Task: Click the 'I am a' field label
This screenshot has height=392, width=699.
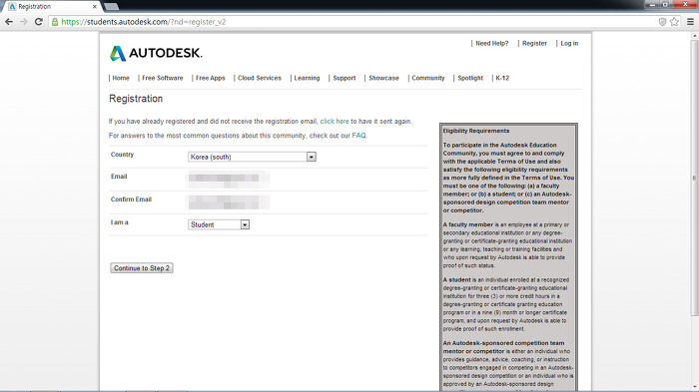Action: pos(120,222)
